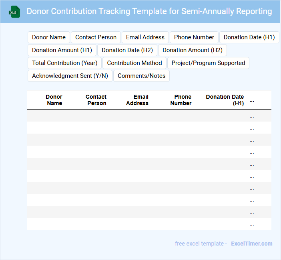Select the Acknowledgment Sent (Y/N) tag
The height and width of the screenshot is (260, 281).
click(x=70, y=76)
